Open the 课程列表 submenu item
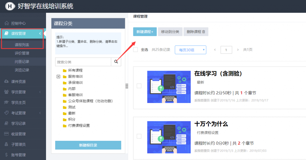Screen dimensions: 306x160 point(22,45)
